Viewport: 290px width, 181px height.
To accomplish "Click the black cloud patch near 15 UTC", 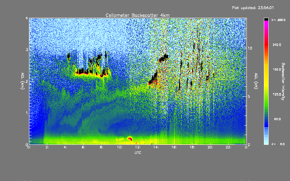I will click(x=164, y=58).
